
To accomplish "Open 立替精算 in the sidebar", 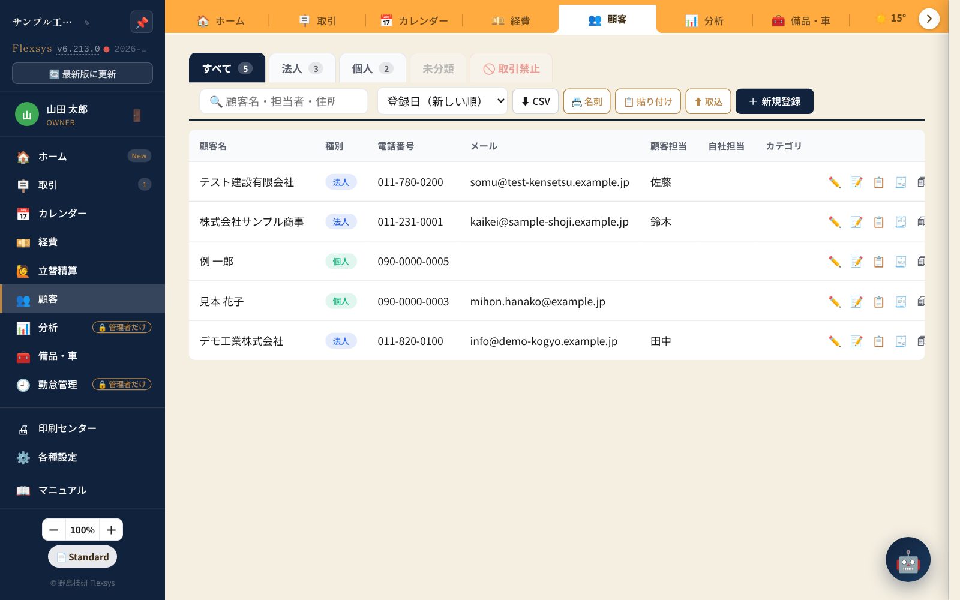I will (82, 271).
